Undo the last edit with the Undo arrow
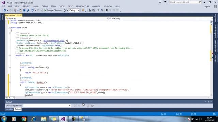The image size is (218, 122). click(x=33, y=11)
